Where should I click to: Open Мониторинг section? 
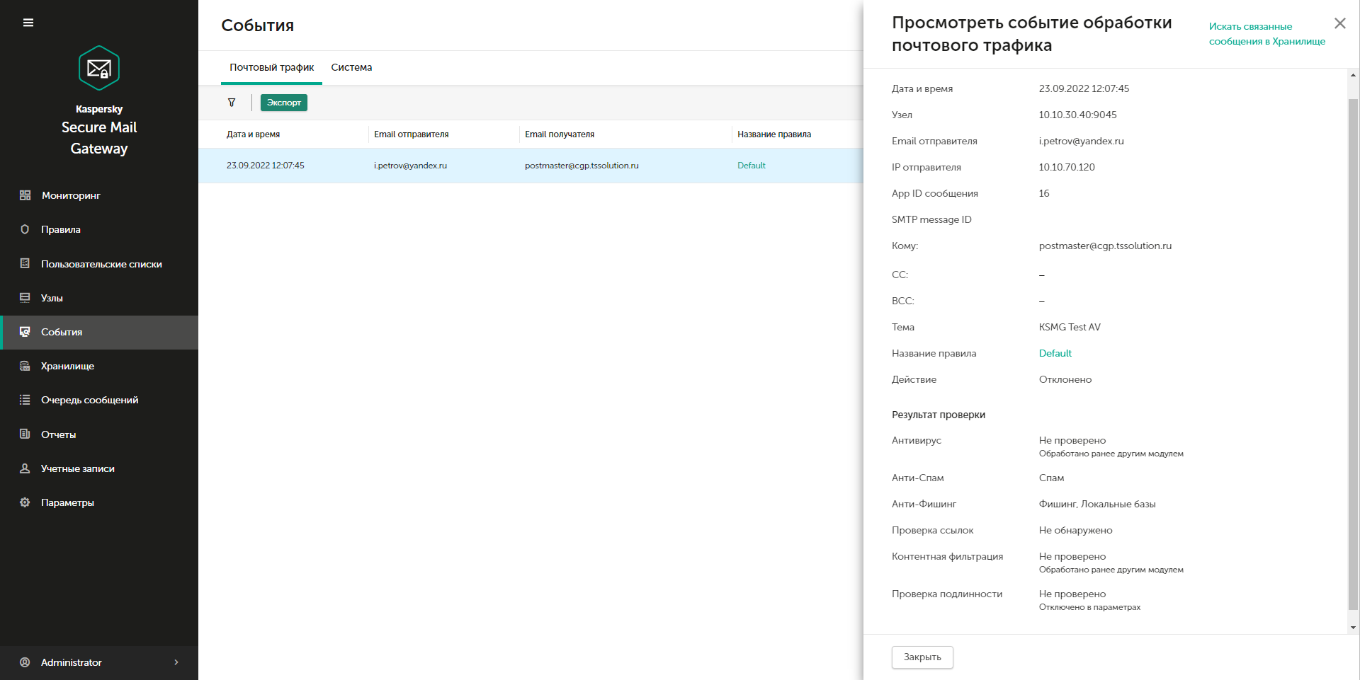(71, 195)
